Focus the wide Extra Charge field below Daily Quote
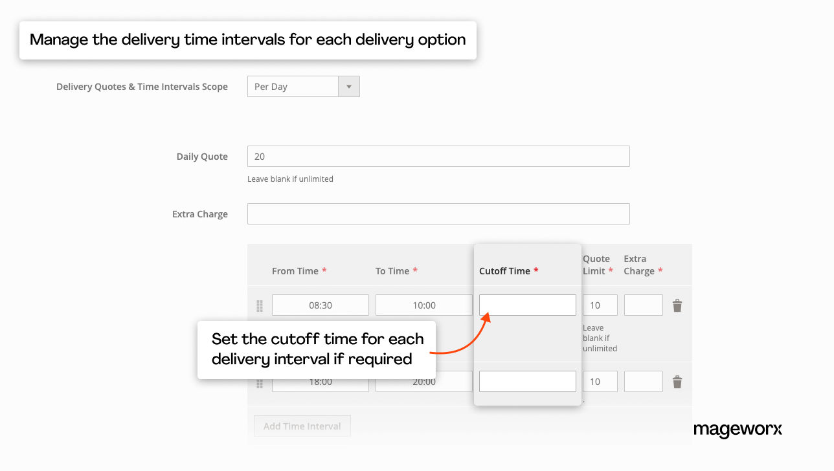 click(438, 214)
